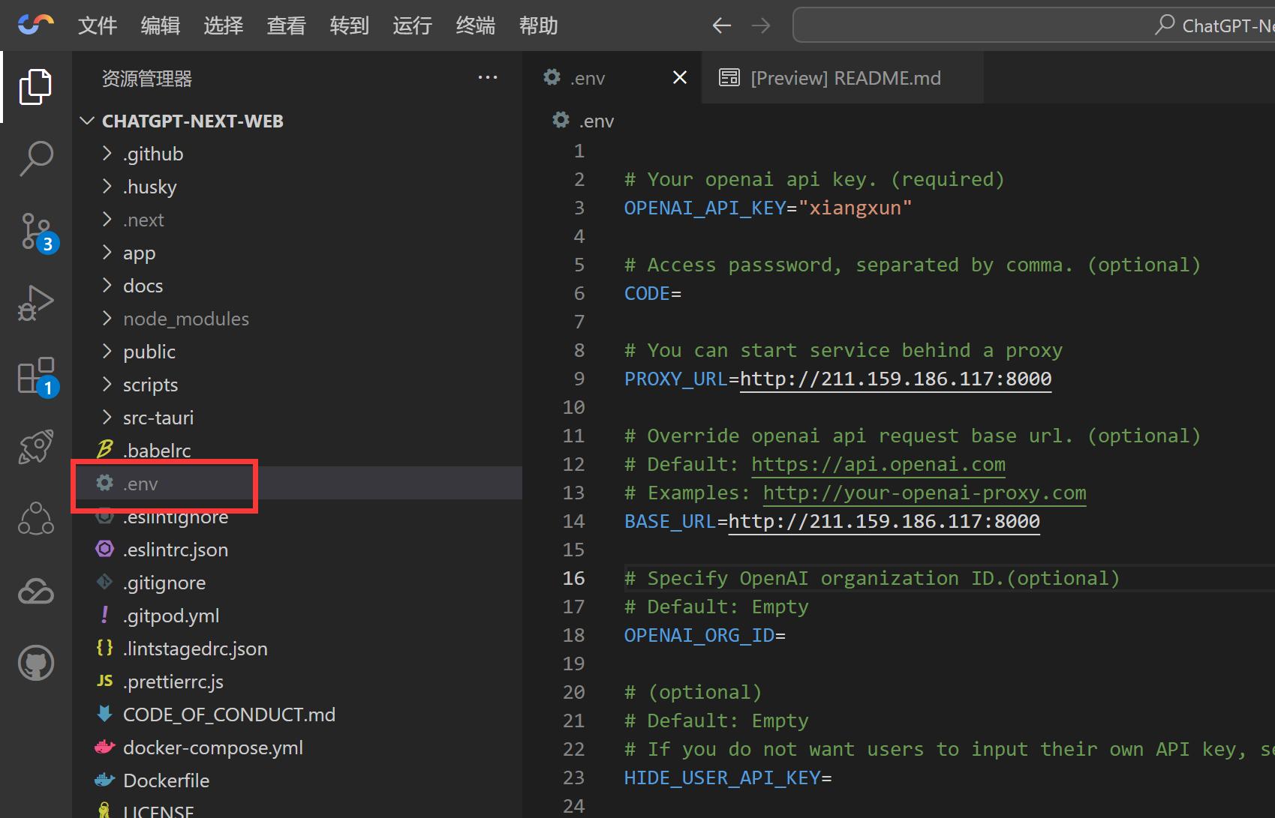Expand the docs folder

point(107,286)
